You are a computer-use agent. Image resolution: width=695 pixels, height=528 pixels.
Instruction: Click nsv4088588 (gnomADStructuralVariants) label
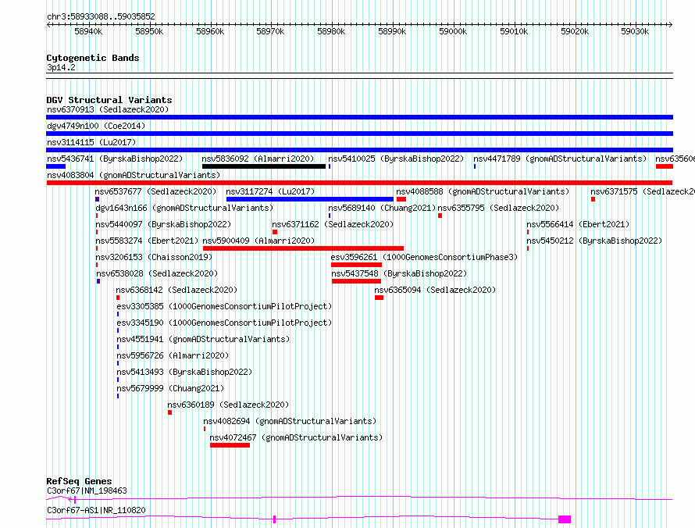point(483,191)
